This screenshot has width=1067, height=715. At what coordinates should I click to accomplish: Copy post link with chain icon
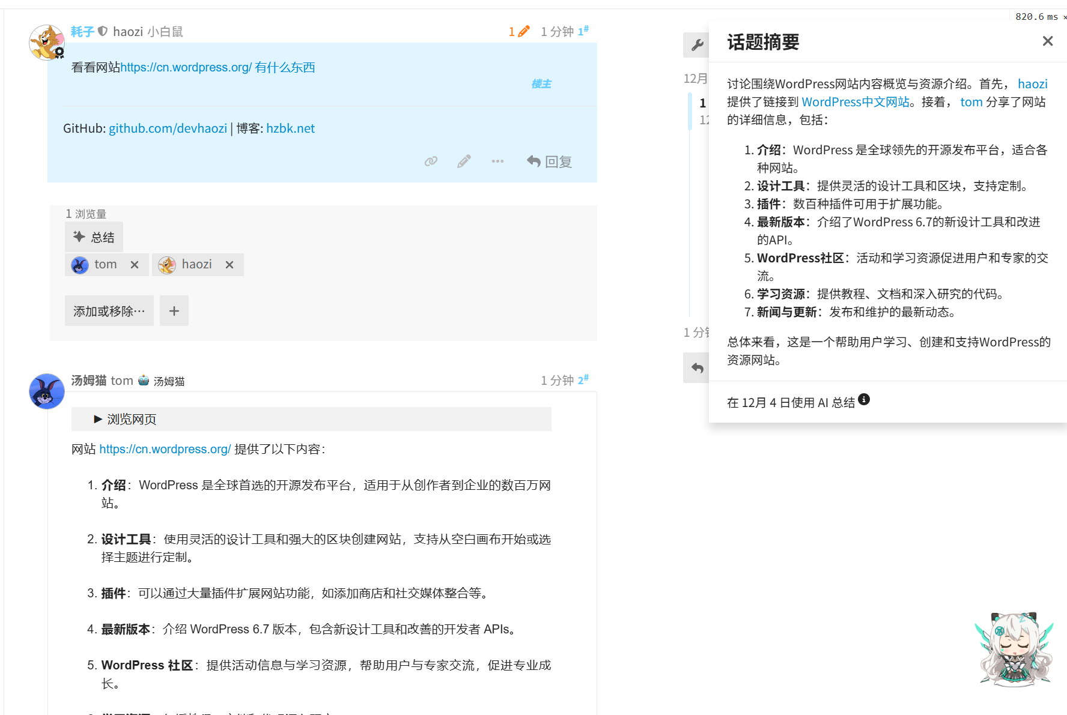pos(431,161)
